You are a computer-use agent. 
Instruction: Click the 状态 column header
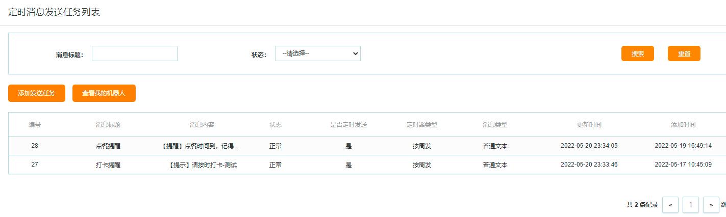[x=276, y=125]
